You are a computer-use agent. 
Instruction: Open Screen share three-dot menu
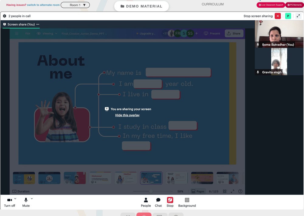coord(38,24)
